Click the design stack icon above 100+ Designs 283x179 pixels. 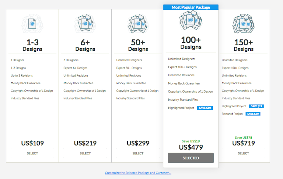point(191,21)
